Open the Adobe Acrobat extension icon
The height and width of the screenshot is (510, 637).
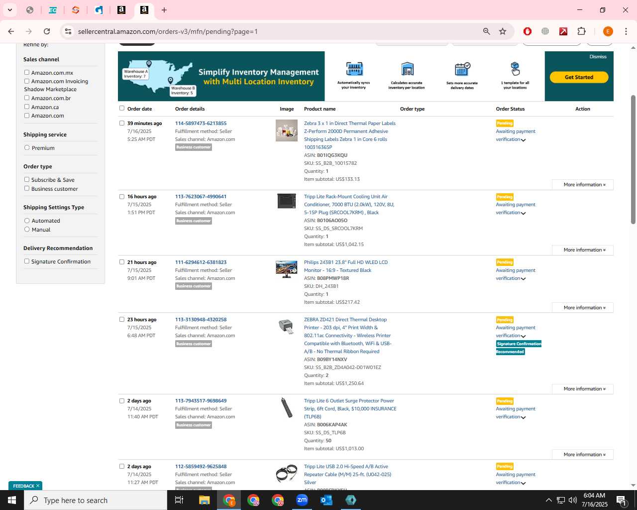[563, 31]
